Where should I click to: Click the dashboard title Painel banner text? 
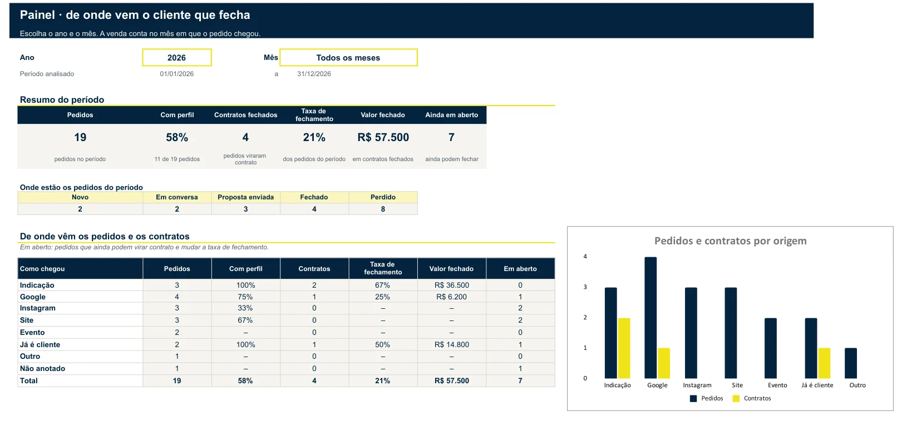[x=135, y=15]
